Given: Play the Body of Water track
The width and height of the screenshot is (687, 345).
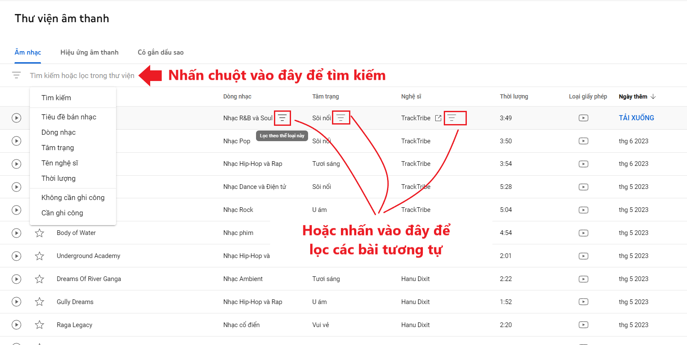Looking at the screenshot, I should click(16, 233).
